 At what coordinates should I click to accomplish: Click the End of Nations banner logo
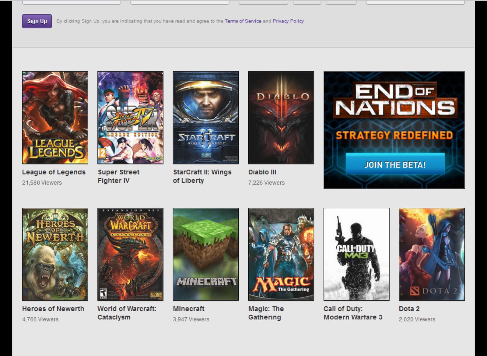tap(395, 100)
